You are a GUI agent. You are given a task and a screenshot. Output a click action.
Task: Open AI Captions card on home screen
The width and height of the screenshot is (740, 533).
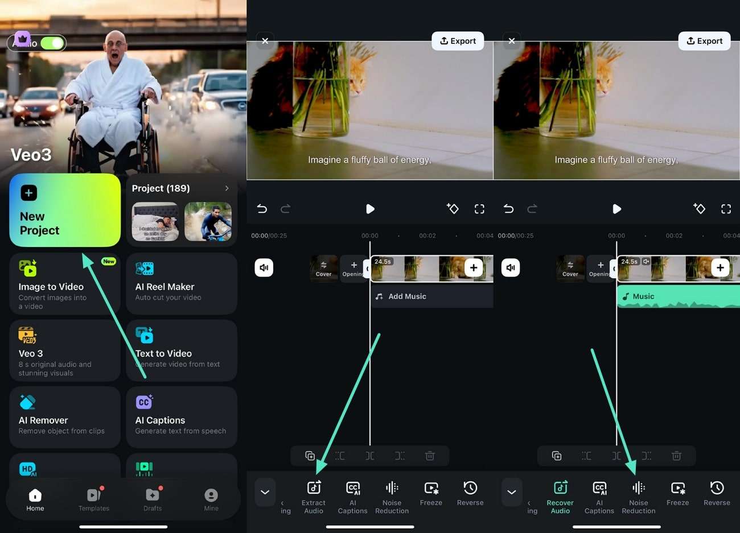click(182, 417)
